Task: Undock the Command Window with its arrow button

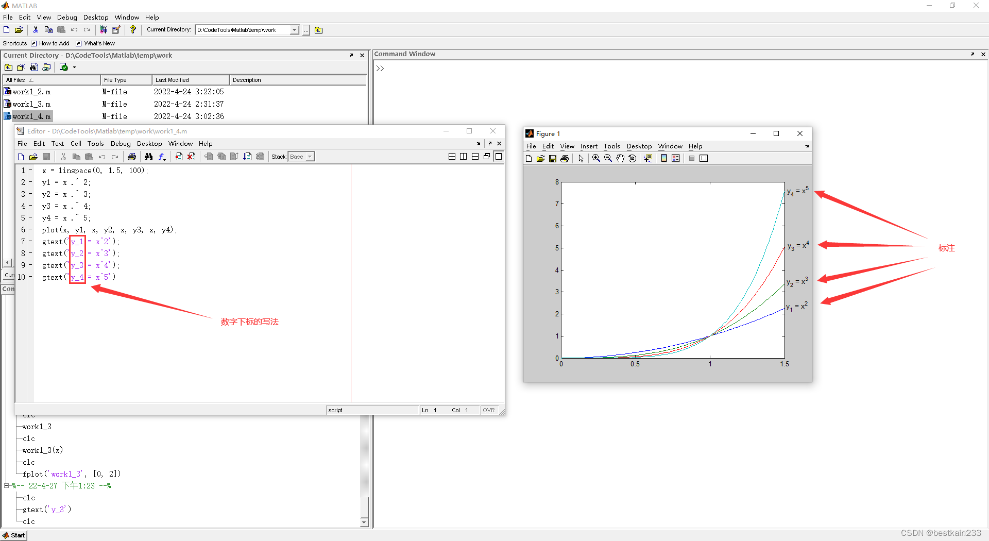Action: click(x=973, y=54)
